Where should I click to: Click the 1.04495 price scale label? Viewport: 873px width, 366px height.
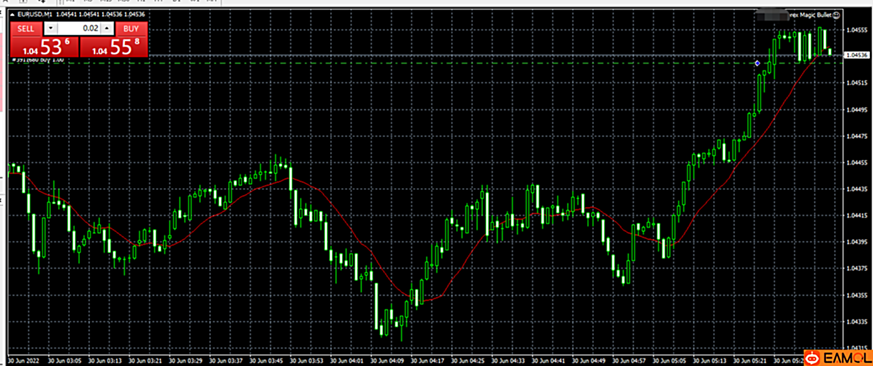coord(857,109)
